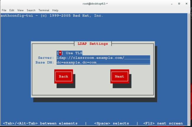Click the Base DN: label
The height and width of the screenshot is (127, 192).
pyautogui.click(x=45, y=62)
